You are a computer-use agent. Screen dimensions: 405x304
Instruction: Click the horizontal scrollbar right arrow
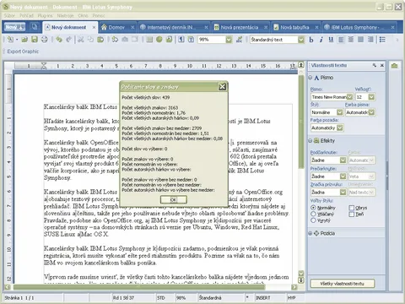(x=294, y=287)
